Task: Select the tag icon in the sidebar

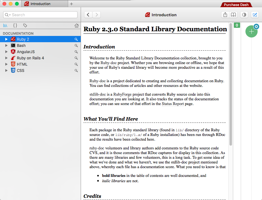Action: (x=25, y=25)
